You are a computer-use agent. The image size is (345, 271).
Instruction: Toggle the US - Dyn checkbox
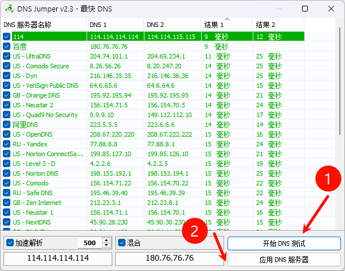[x=7, y=75]
